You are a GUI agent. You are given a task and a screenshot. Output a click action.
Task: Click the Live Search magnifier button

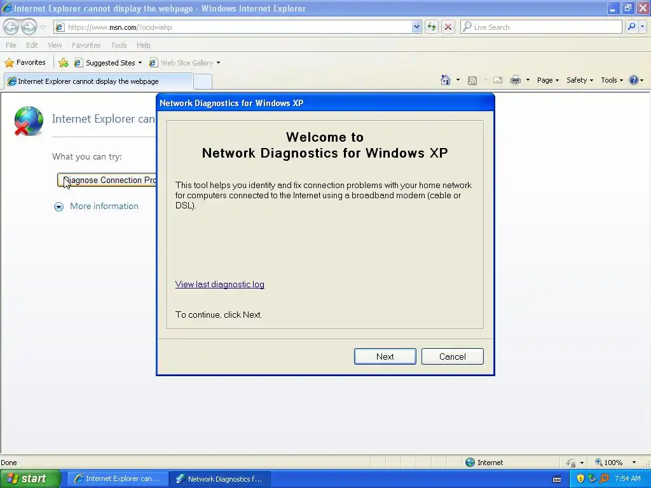[631, 27]
